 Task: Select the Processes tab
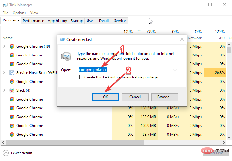tap(11, 20)
